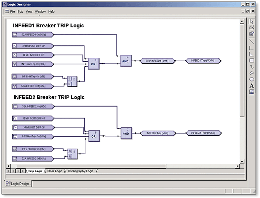Open the File menu
The height and width of the screenshot is (198, 260).
coord(12,12)
